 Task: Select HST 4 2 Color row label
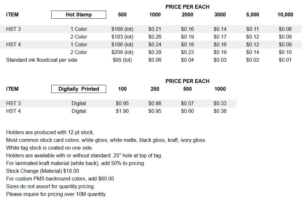(79, 52)
